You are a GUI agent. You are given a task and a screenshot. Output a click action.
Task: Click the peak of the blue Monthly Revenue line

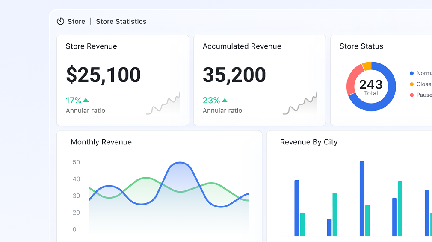[x=180, y=163]
